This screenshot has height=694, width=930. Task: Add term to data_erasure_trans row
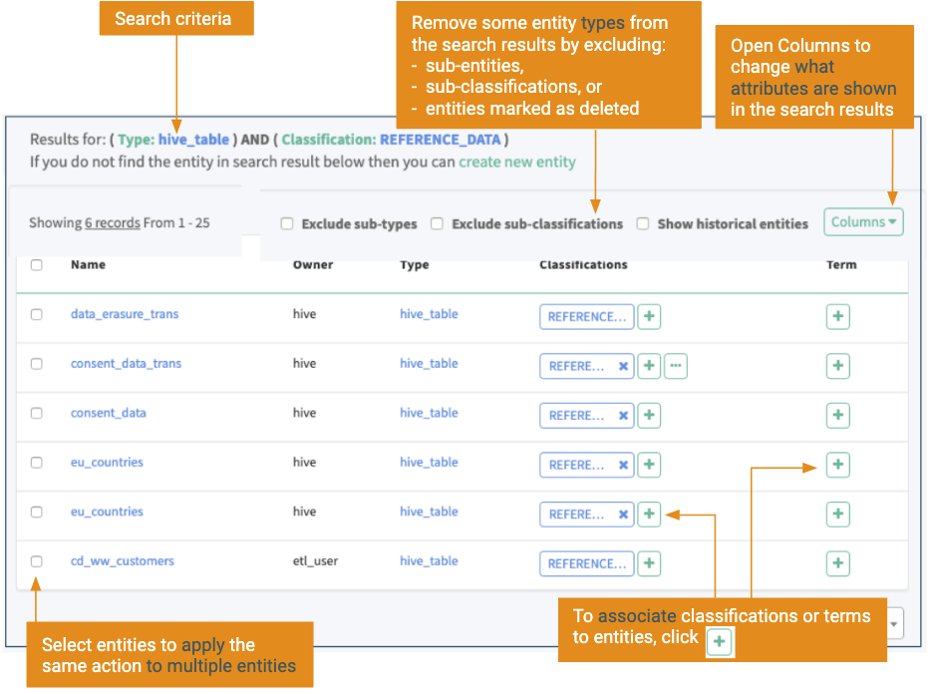837,317
